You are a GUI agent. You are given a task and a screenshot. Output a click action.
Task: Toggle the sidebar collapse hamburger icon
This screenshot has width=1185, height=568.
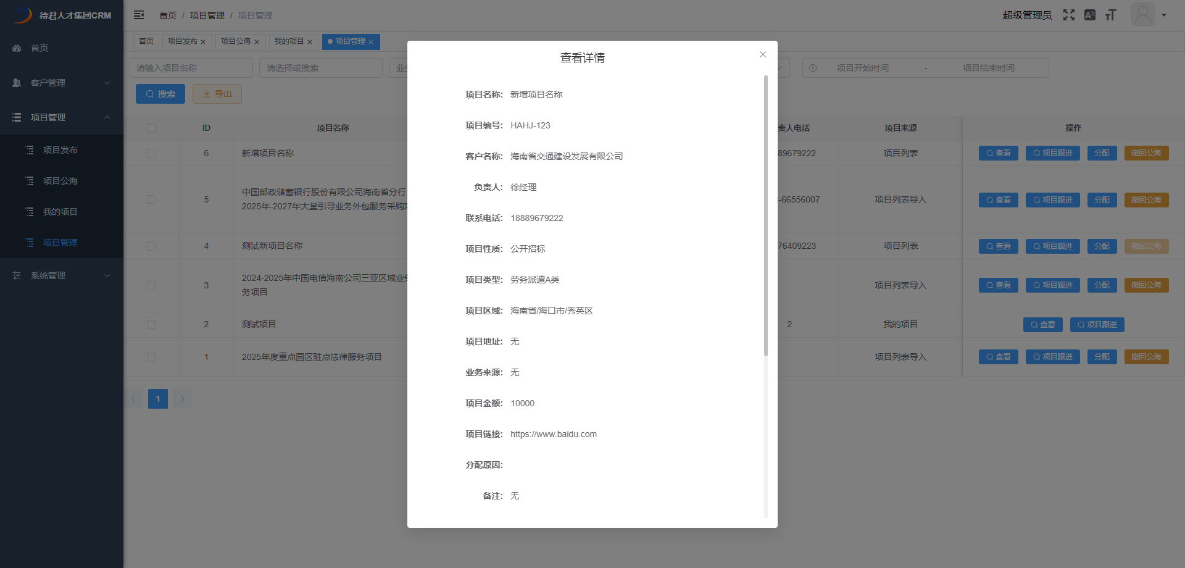139,15
